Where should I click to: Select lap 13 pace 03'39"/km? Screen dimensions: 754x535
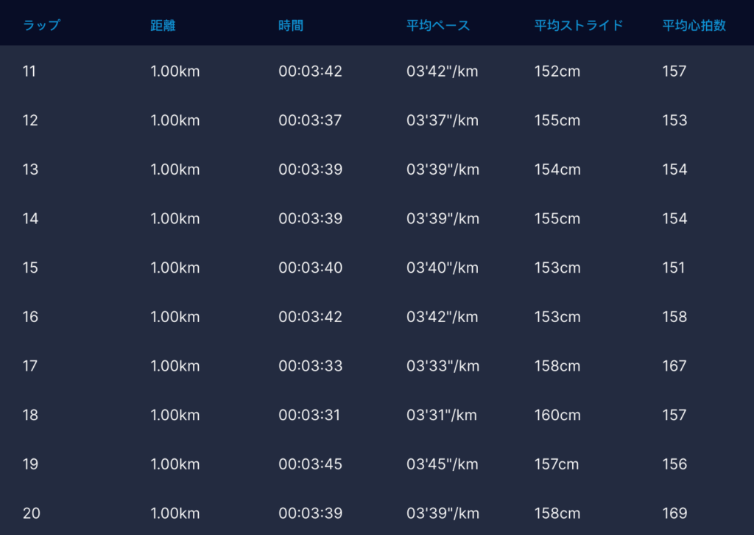pyautogui.click(x=443, y=169)
